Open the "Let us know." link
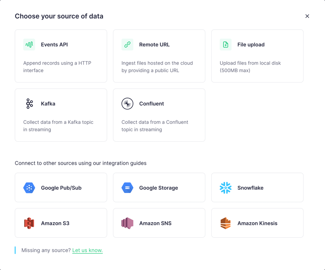Viewport: 325px width, 270px height. pyautogui.click(x=87, y=250)
